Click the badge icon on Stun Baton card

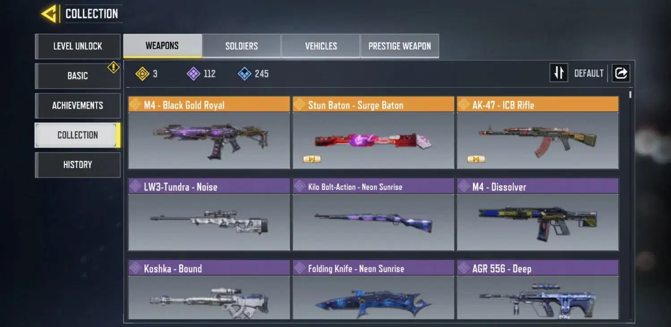tap(312, 159)
